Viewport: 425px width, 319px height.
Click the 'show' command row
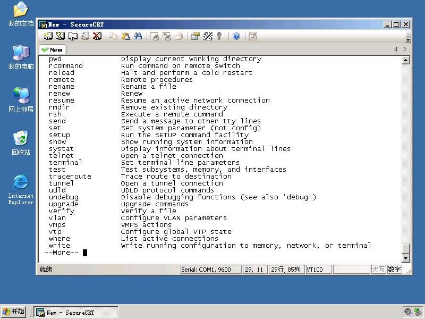pos(151,142)
